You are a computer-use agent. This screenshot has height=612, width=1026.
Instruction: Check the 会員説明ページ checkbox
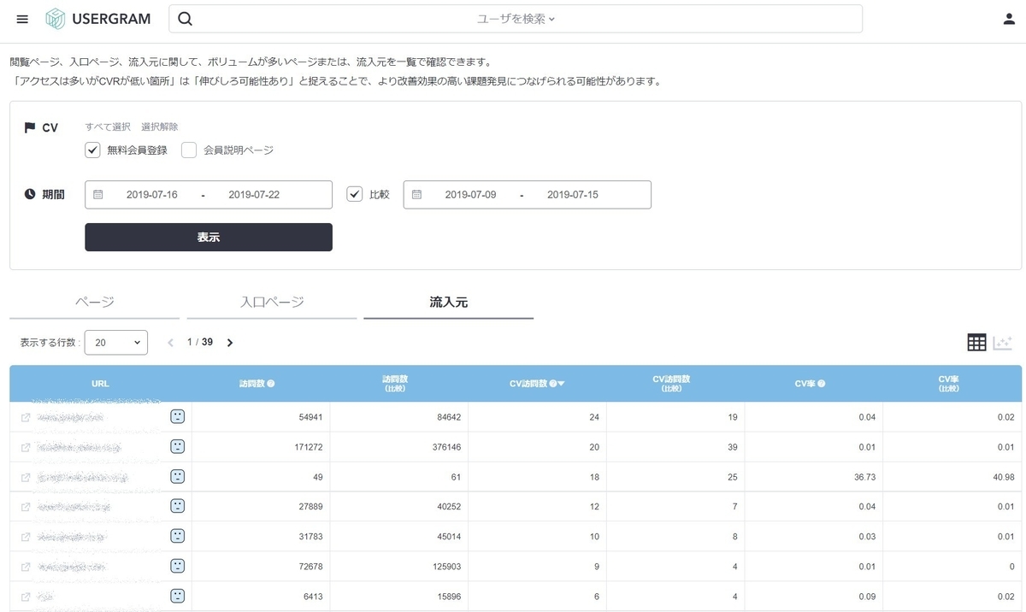pos(189,150)
